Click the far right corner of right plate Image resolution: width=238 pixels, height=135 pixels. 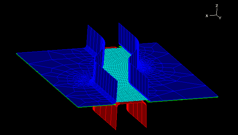pyautogui.click(x=218, y=97)
